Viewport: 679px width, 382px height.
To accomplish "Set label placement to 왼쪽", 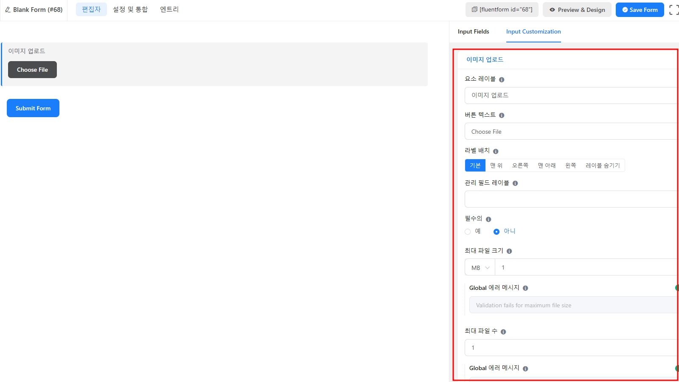I will [x=571, y=166].
